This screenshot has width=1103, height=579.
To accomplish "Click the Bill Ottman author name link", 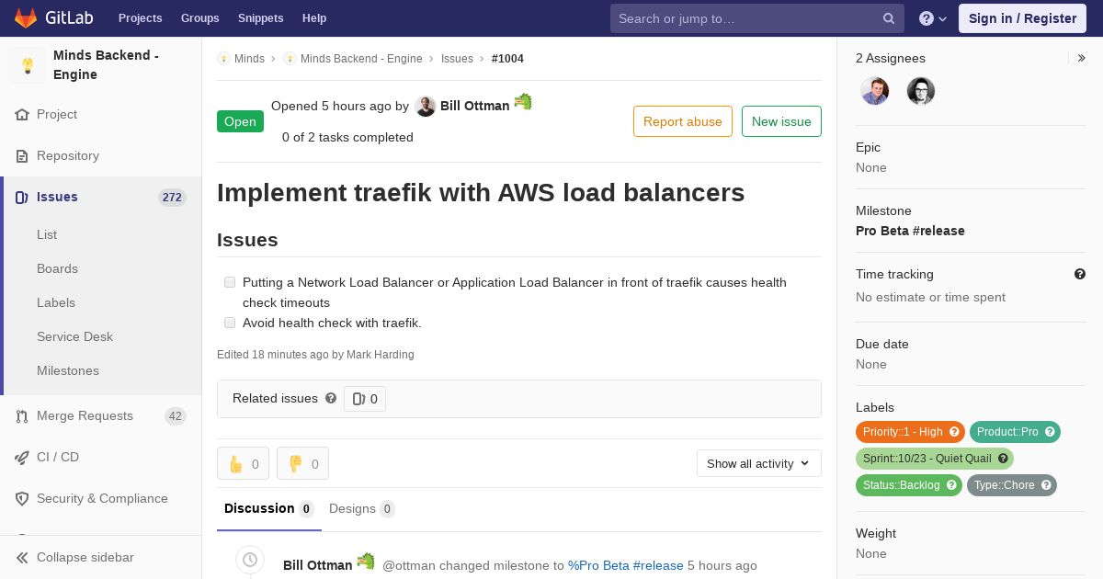I will click(474, 107).
